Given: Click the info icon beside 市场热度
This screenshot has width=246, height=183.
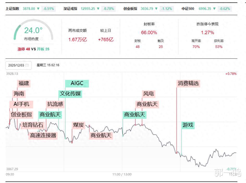Looking at the screenshot, I should pos(41,39).
